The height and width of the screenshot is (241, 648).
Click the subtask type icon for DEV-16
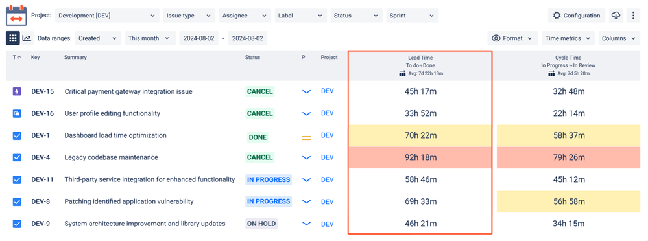tap(16, 113)
